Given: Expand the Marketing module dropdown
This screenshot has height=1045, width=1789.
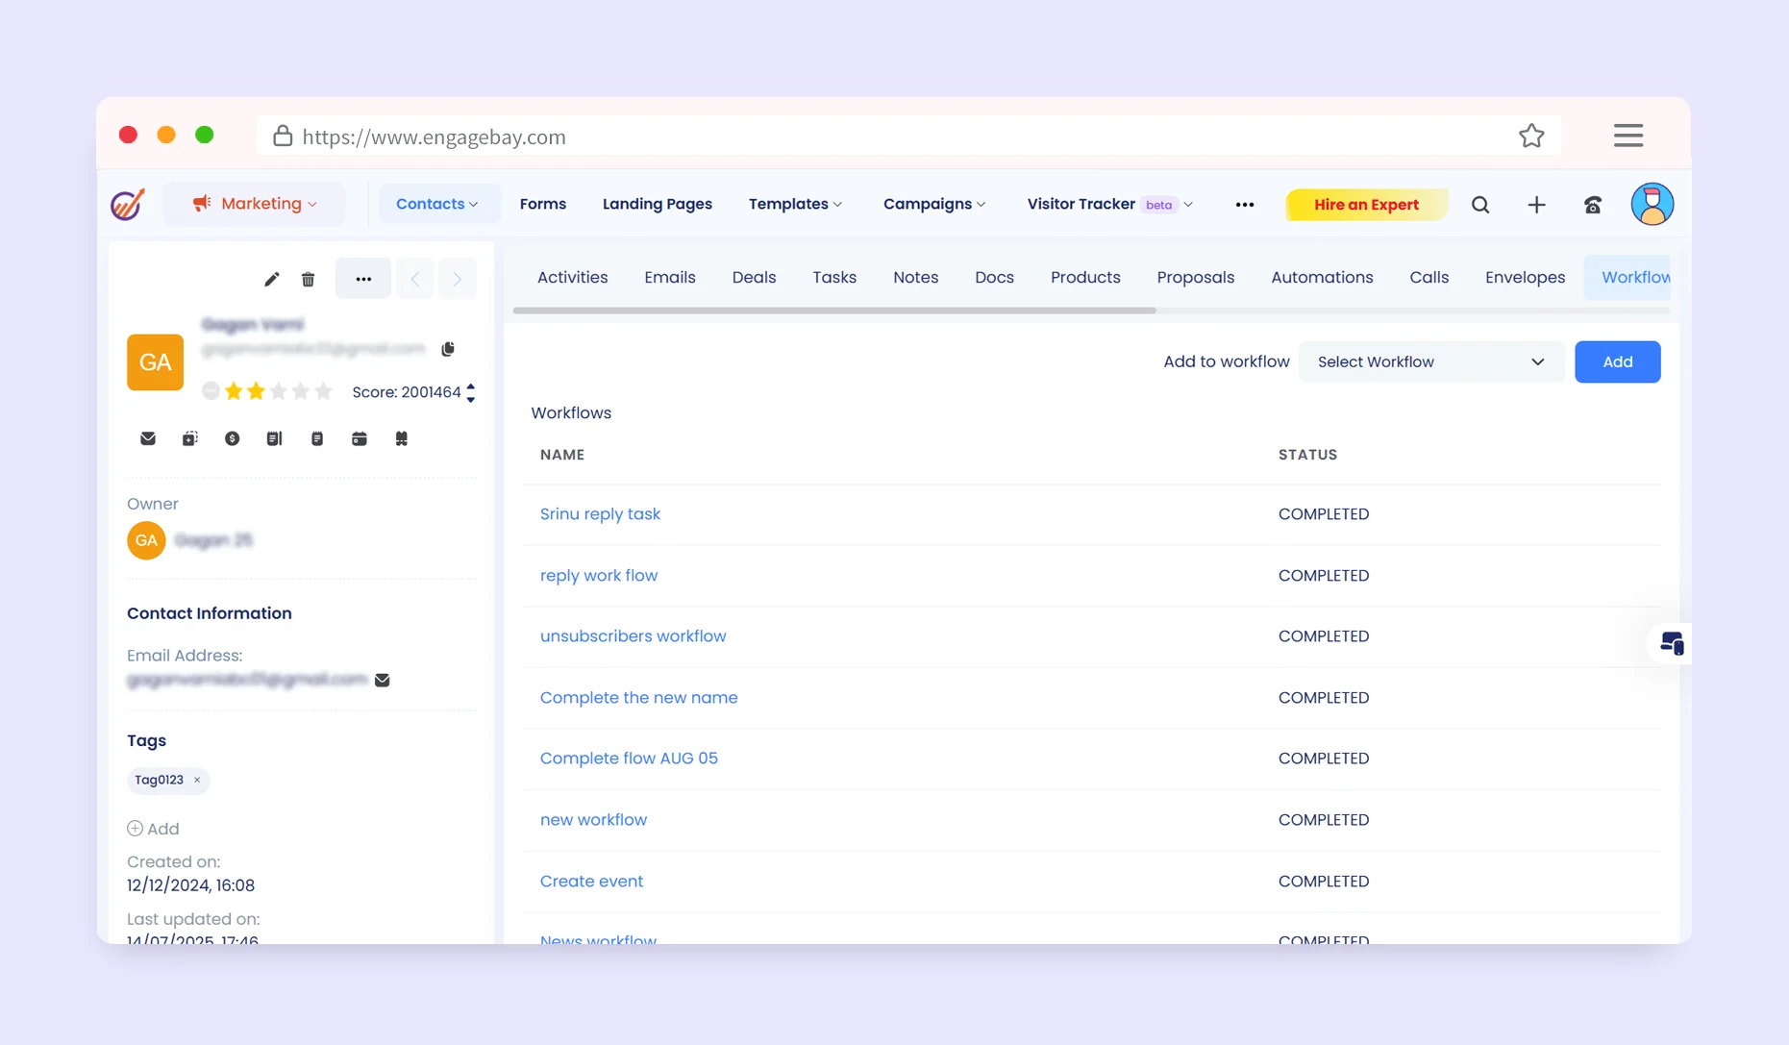Looking at the screenshot, I should [x=255, y=204].
